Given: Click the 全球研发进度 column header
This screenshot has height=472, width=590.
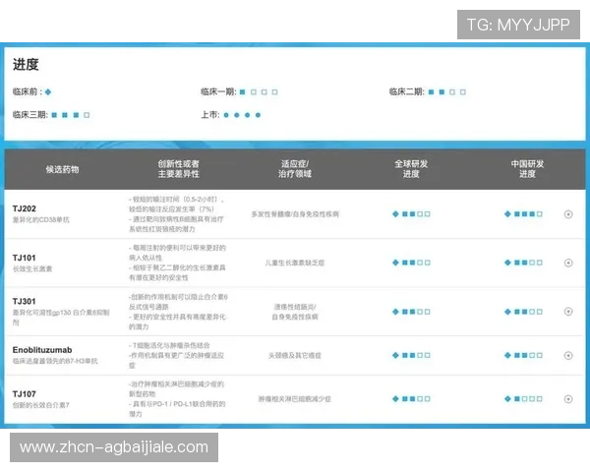Looking at the screenshot, I should 411,169.
